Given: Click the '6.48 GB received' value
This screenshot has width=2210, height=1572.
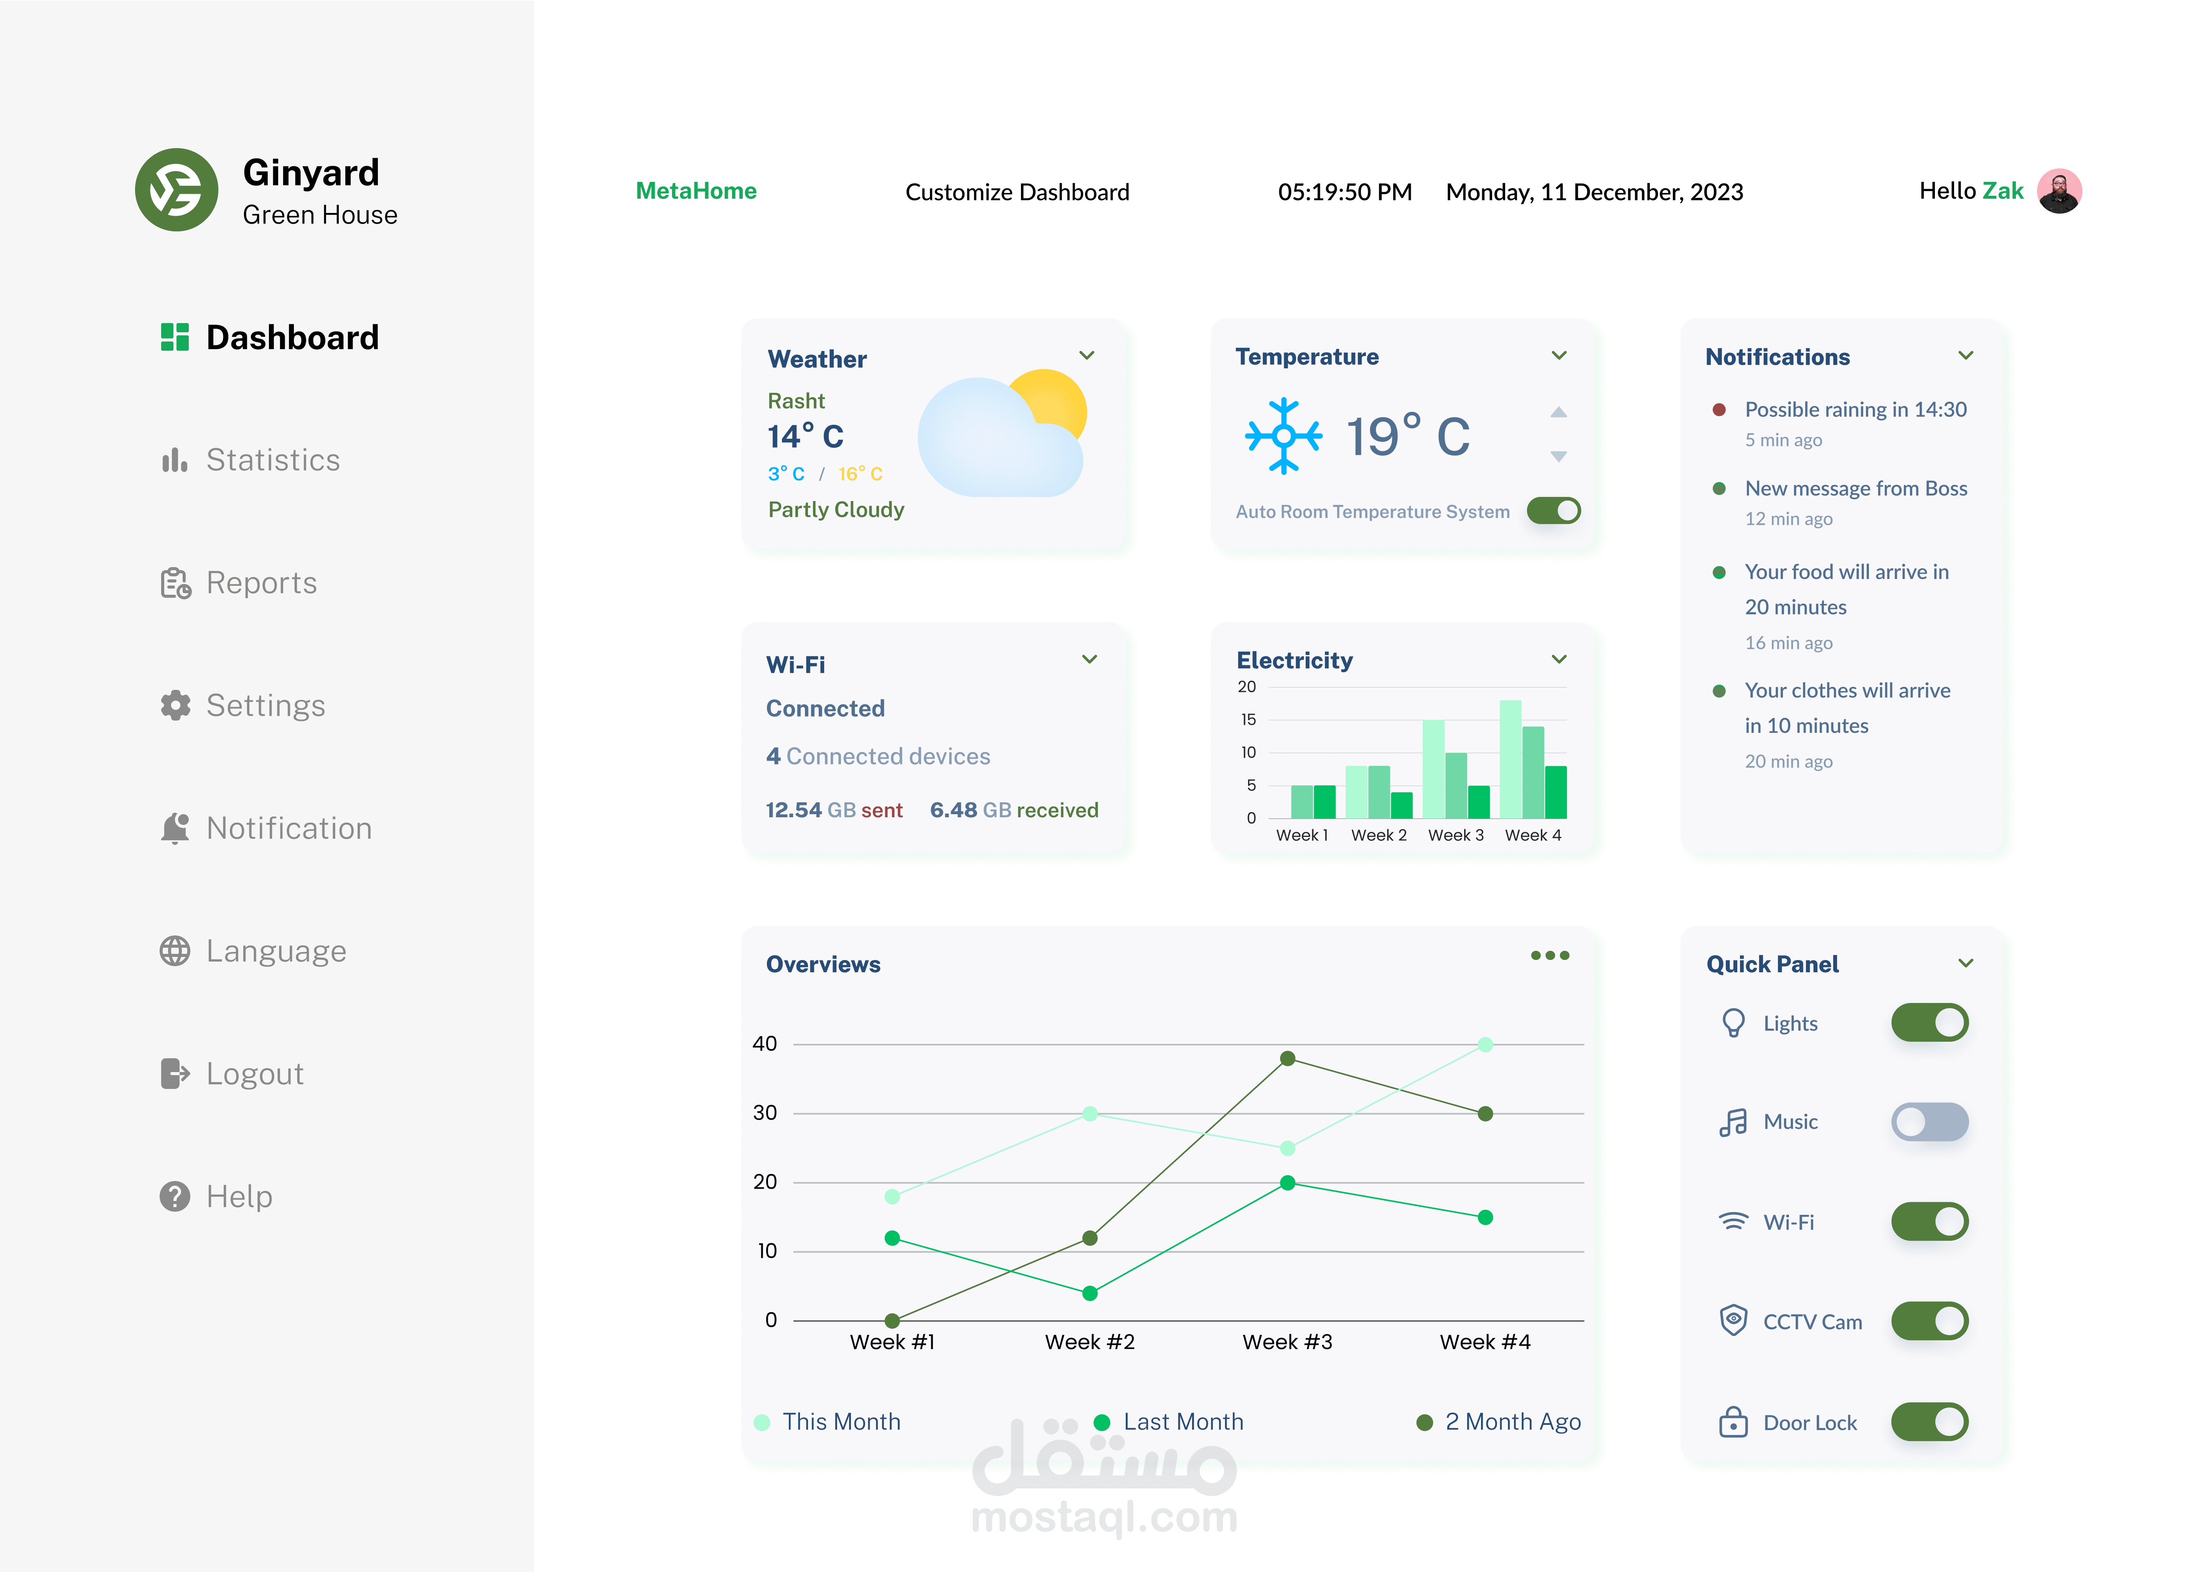Looking at the screenshot, I should coord(1014,810).
